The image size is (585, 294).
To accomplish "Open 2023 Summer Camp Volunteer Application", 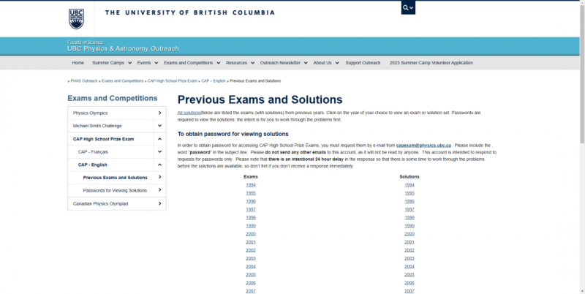I will click(431, 63).
